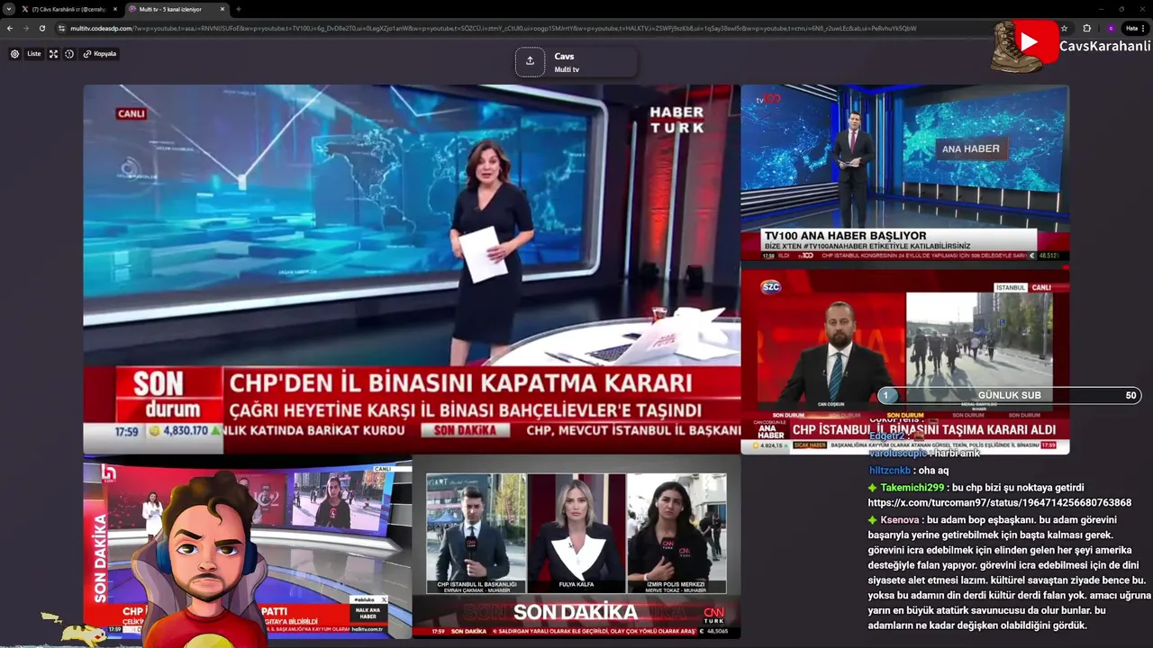Click the Liste button
1153x648 pixels.
(x=34, y=54)
